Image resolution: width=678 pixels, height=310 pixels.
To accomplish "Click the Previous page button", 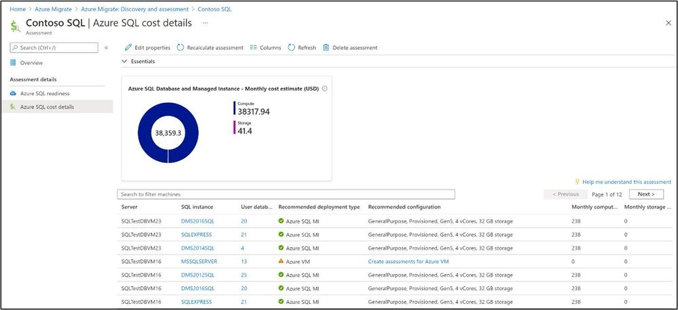I will pyautogui.click(x=565, y=194).
